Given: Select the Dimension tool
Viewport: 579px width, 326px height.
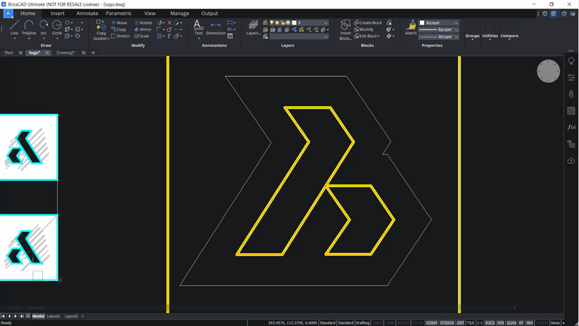Looking at the screenshot, I should click(216, 28).
